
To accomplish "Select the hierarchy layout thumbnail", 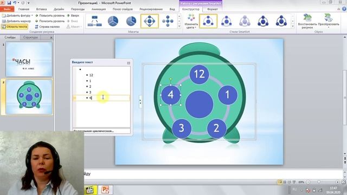I will (95, 21).
